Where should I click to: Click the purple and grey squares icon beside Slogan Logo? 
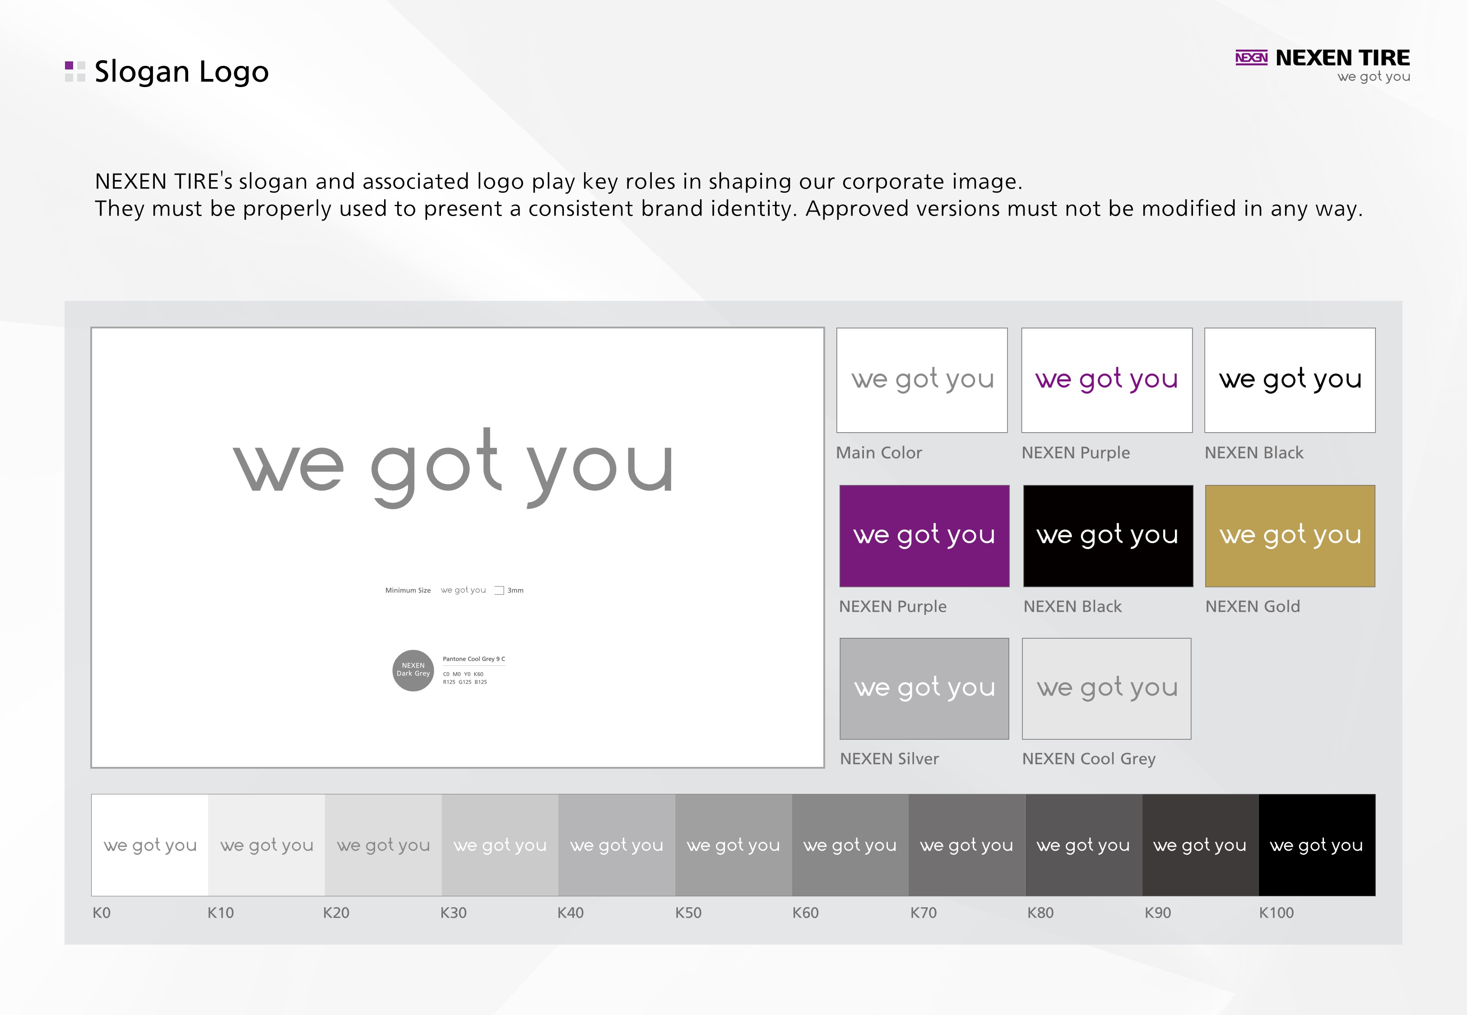[x=75, y=71]
